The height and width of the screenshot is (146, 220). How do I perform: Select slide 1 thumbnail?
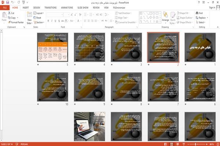tap(200, 47)
